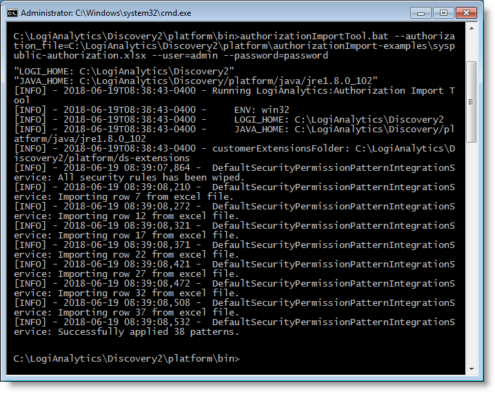This screenshot has height=403, width=495.
Task: Click the line '"LOGI_HOME: C:\LogiAnalytics\Discovery2"'
Action: coord(124,71)
